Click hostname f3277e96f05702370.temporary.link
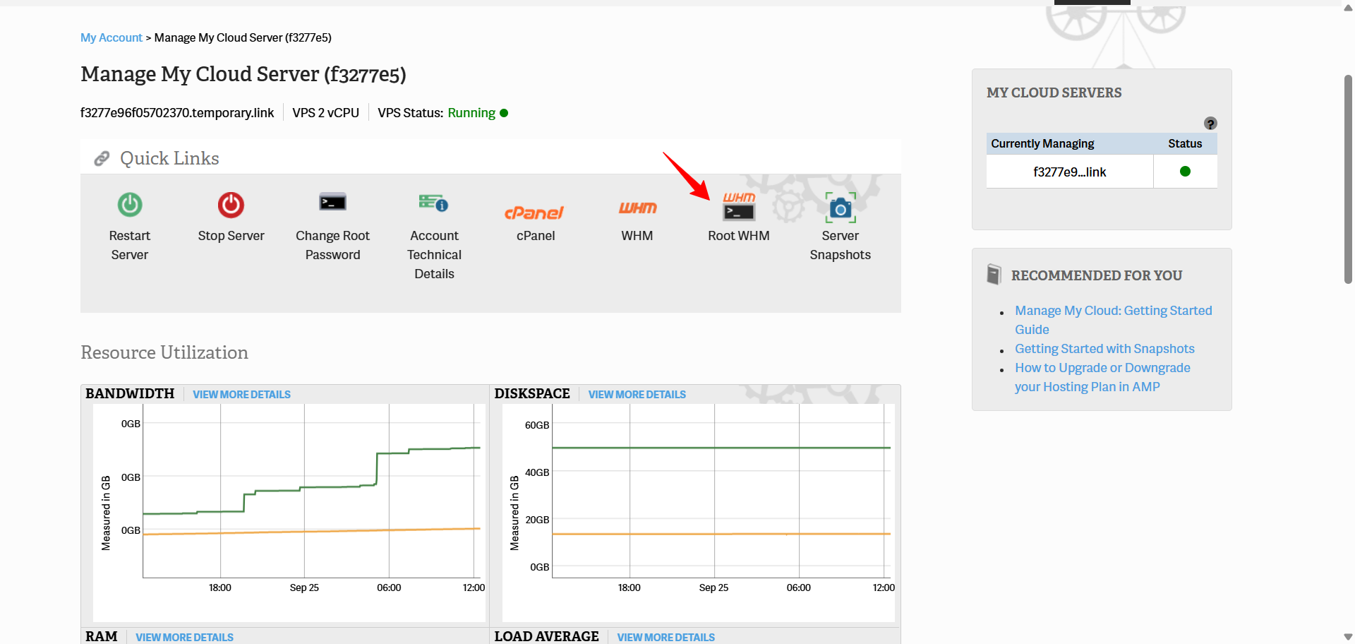This screenshot has width=1355, height=644. pos(177,113)
